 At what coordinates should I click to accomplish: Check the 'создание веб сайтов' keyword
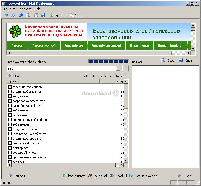(10, 87)
